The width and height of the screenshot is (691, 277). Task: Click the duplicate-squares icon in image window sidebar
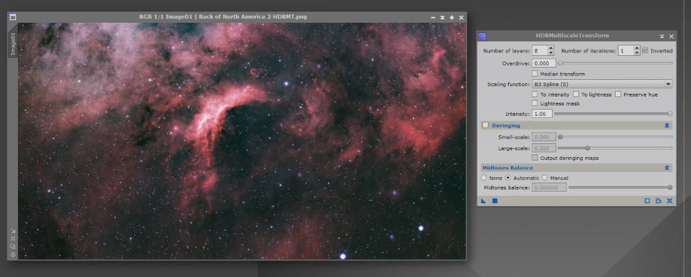(12, 246)
